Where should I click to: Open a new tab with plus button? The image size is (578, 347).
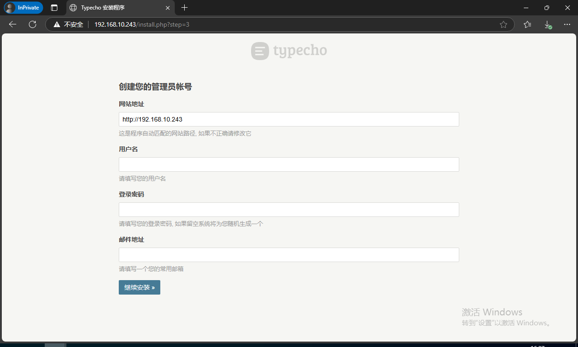[184, 8]
